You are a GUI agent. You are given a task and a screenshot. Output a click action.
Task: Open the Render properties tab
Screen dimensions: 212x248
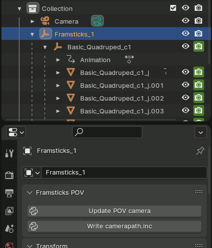[x=9, y=175]
